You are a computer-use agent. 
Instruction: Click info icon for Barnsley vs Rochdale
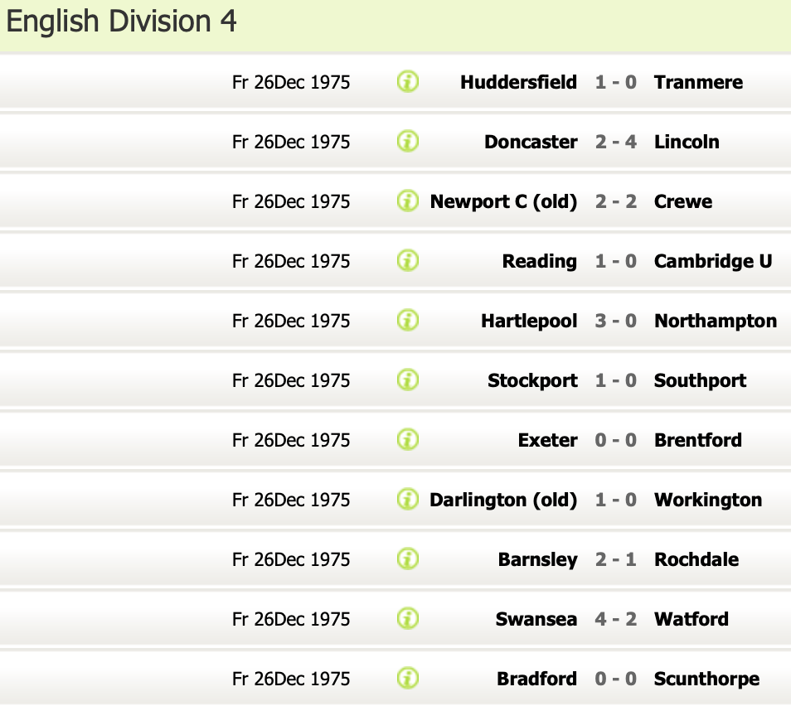(407, 559)
